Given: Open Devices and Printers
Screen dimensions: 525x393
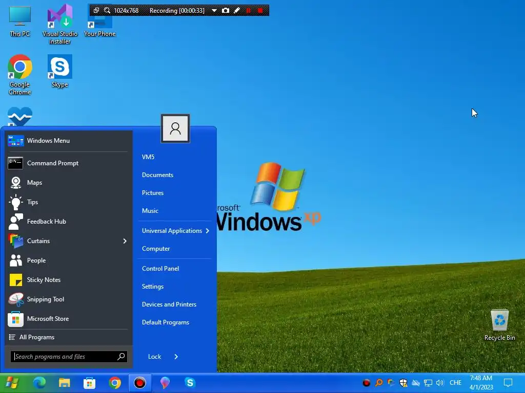Looking at the screenshot, I should pyautogui.click(x=169, y=304).
